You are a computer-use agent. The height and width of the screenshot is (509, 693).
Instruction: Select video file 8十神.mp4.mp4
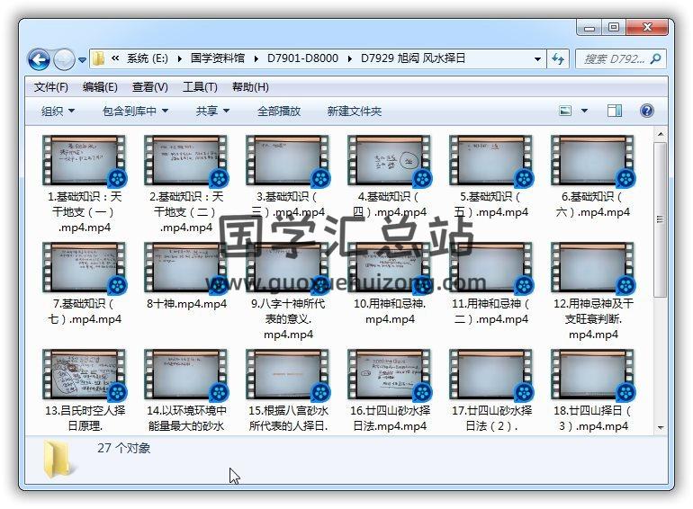[x=185, y=268]
